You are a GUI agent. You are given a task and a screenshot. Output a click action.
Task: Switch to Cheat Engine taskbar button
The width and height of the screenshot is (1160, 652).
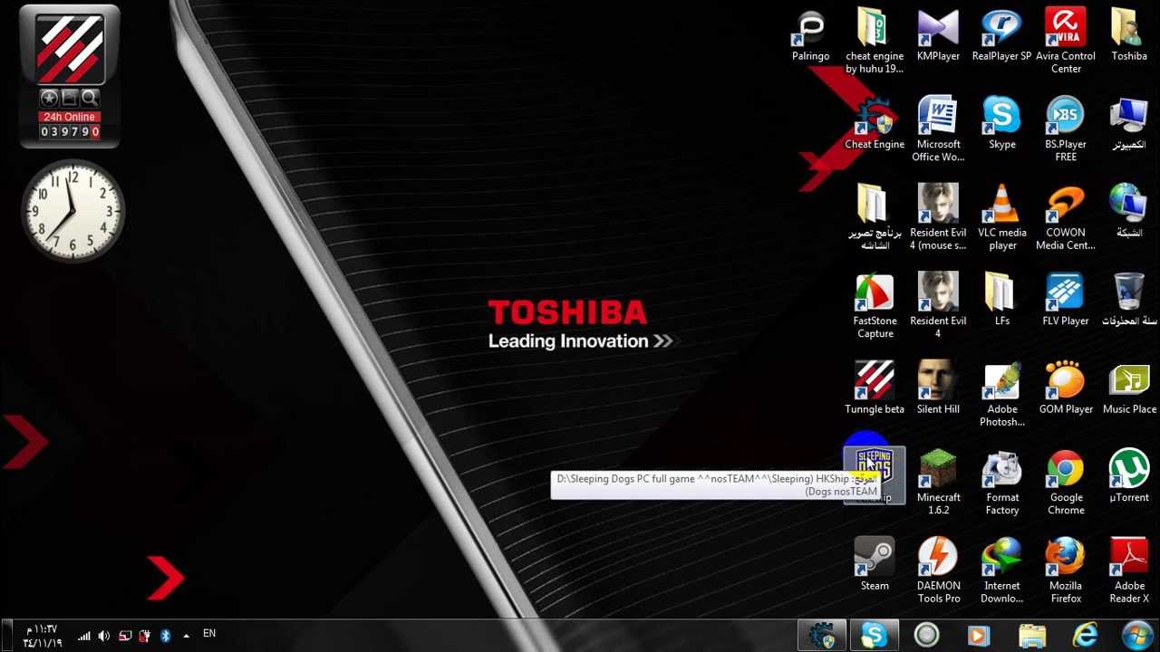[822, 636]
